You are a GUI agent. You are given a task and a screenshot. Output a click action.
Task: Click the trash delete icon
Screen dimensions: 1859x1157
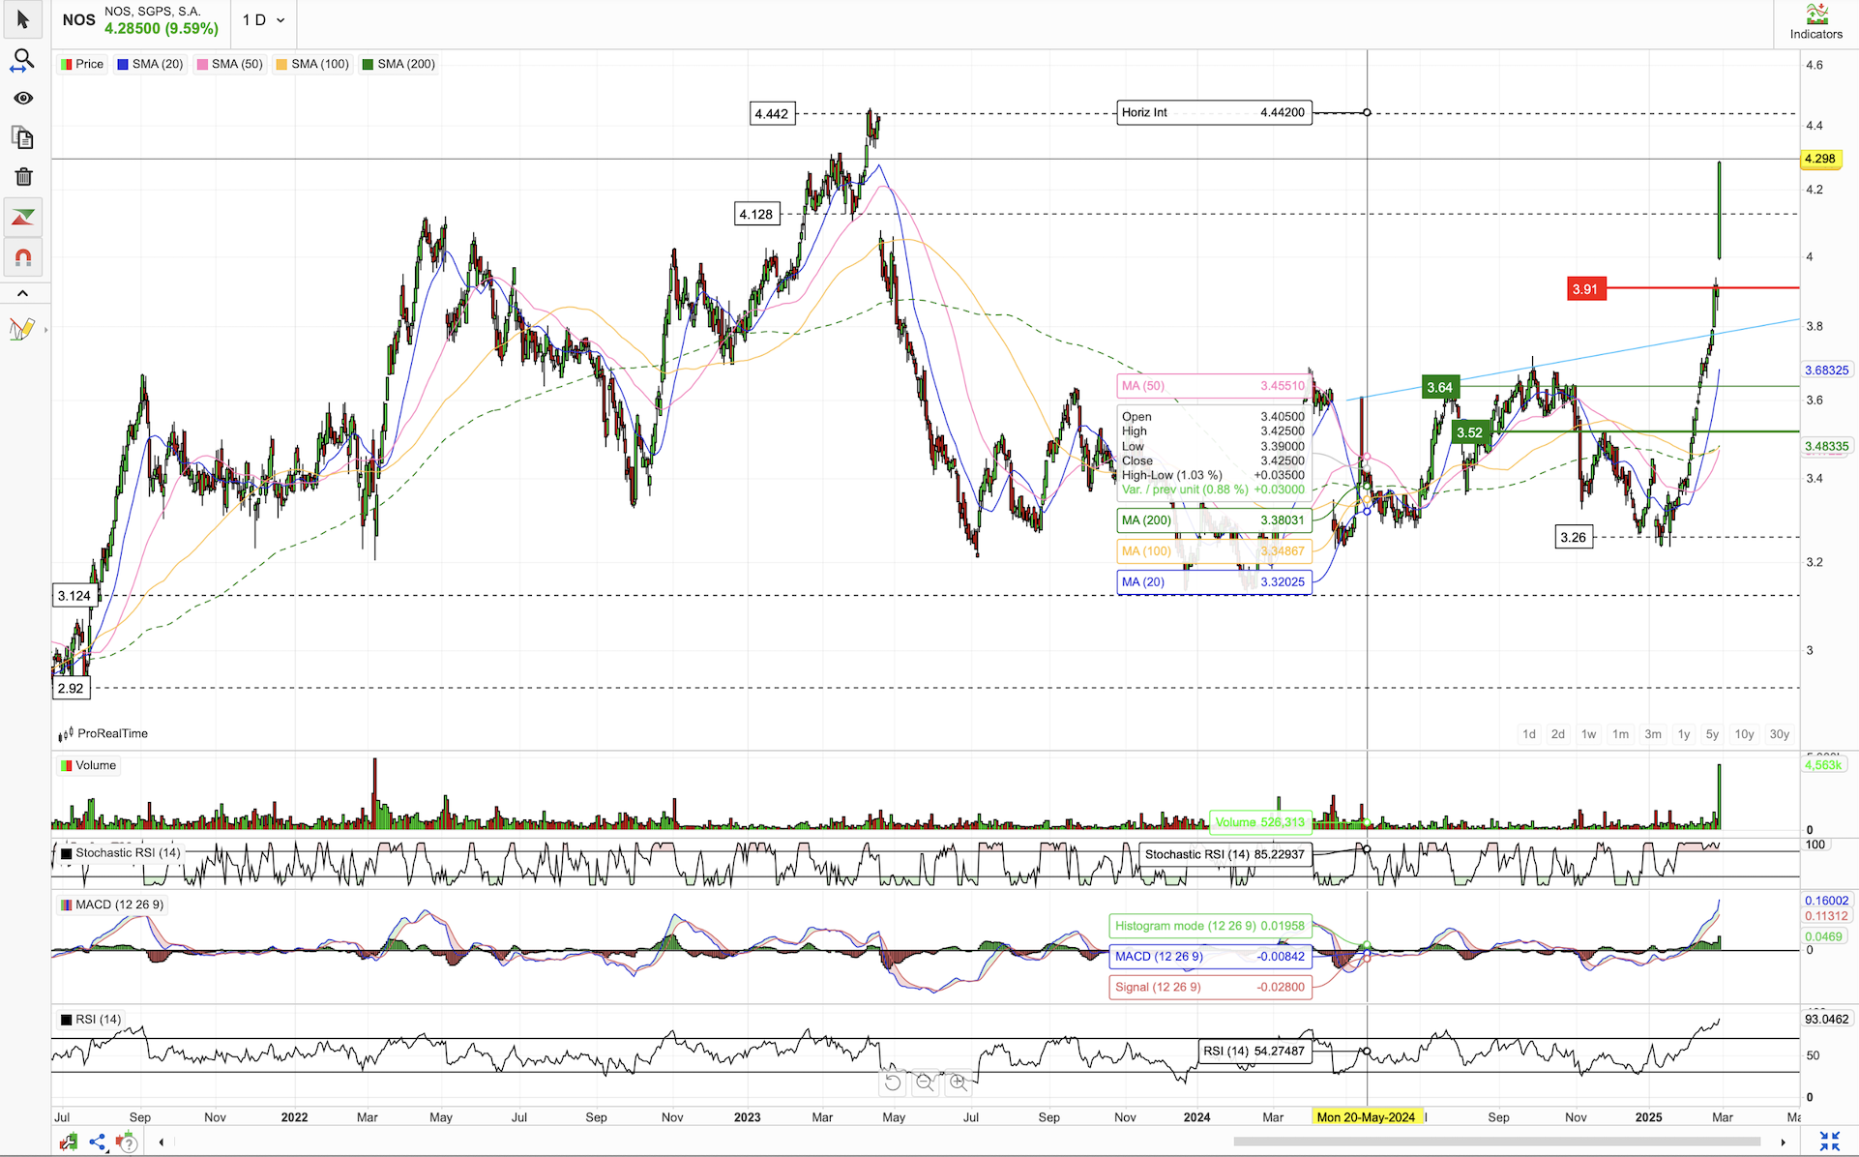pos(23,177)
